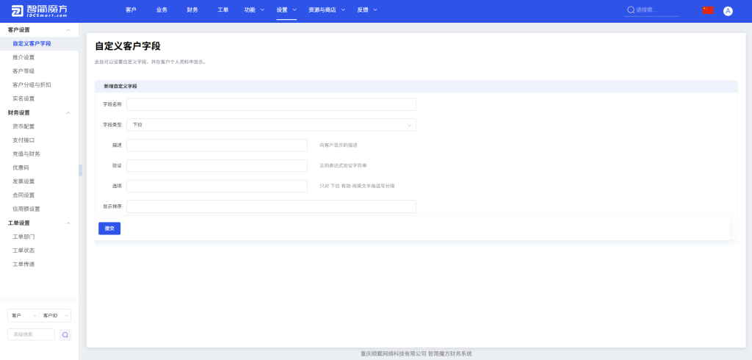Click the China flag language icon
The width and height of the screenshot is (752, 360).
[x=708, y=10]
